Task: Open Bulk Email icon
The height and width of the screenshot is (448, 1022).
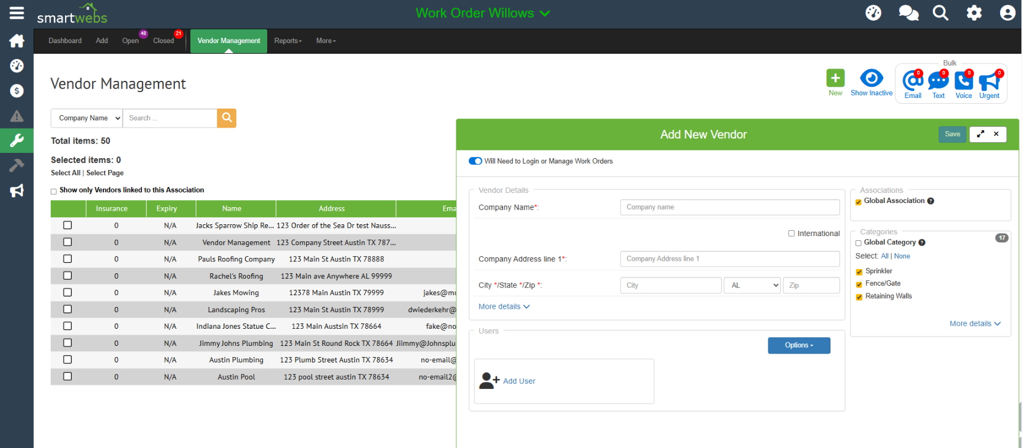Action: pos(913,81)
